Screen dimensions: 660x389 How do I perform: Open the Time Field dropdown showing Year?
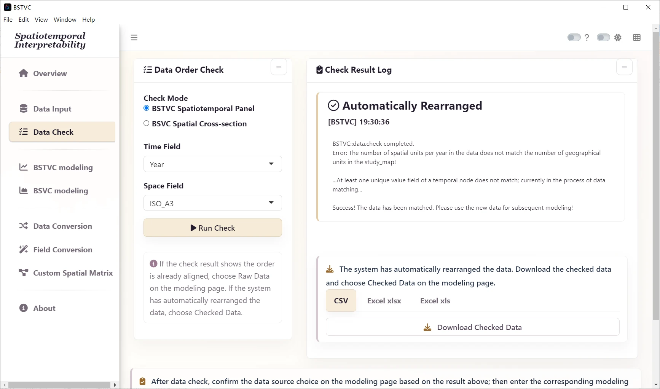click(x=213, y=164)
